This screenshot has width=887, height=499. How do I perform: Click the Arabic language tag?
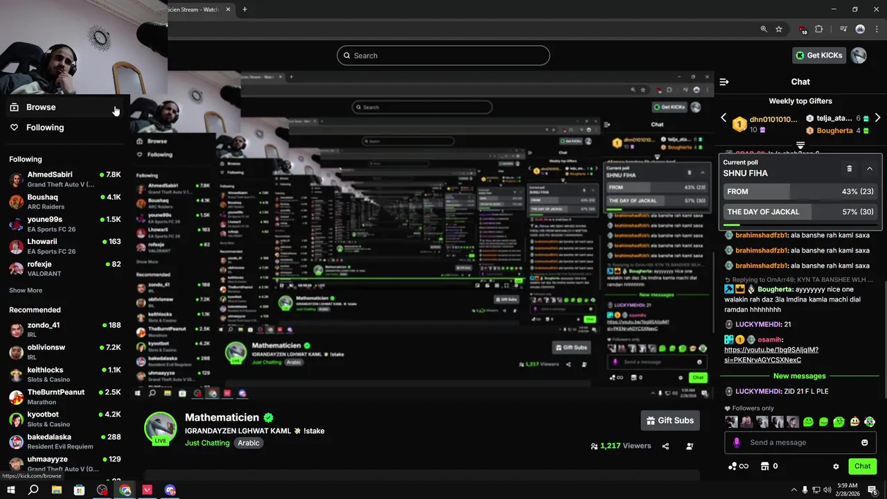click(x=248, y=443)
